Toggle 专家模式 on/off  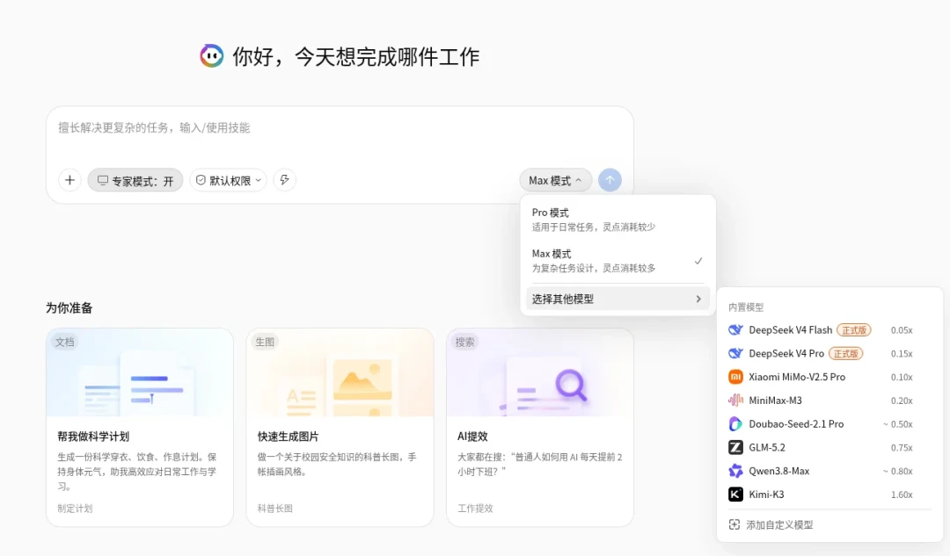tap(135, 180)
